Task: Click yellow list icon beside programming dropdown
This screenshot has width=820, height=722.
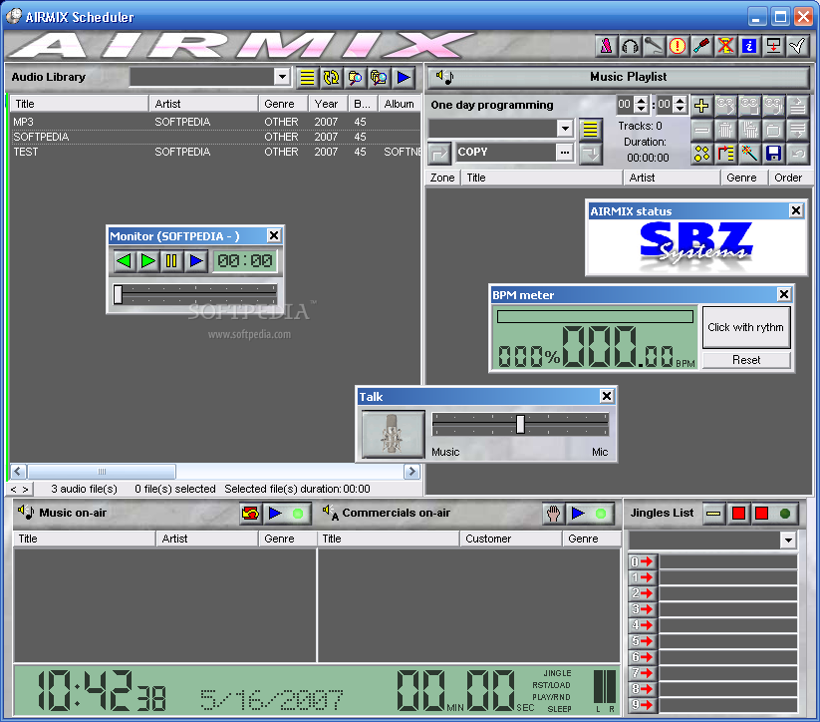Action: [x=591, y=129]
